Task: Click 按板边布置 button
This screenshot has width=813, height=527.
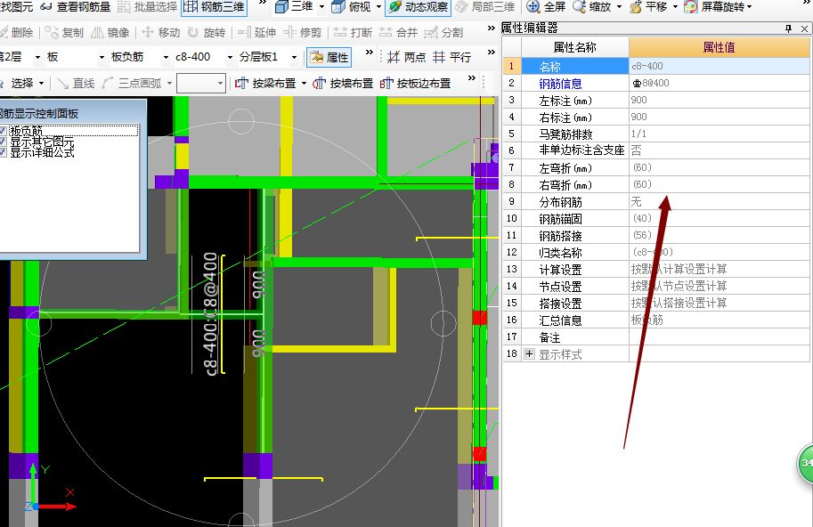Action: click(x=415, y=83)
